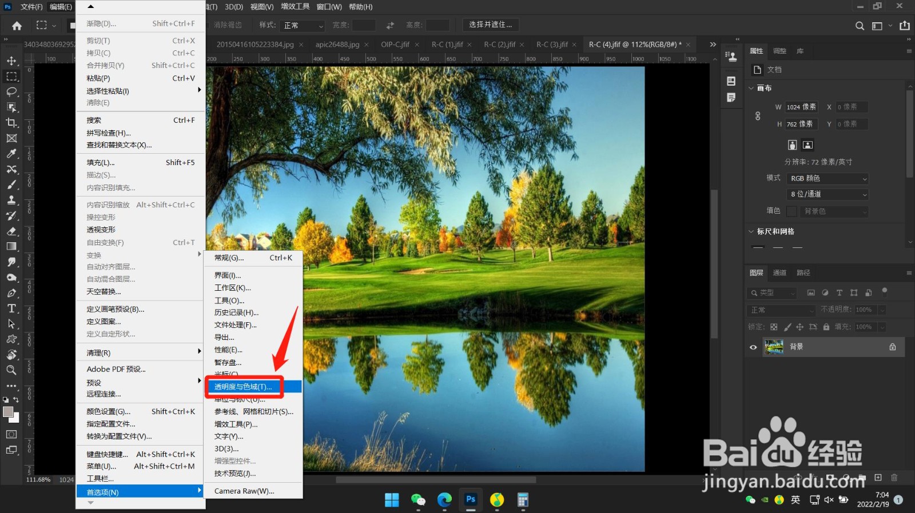Toggle pixel layer filter
Screen dimensions: 915x513
click(x=810, y=292)
